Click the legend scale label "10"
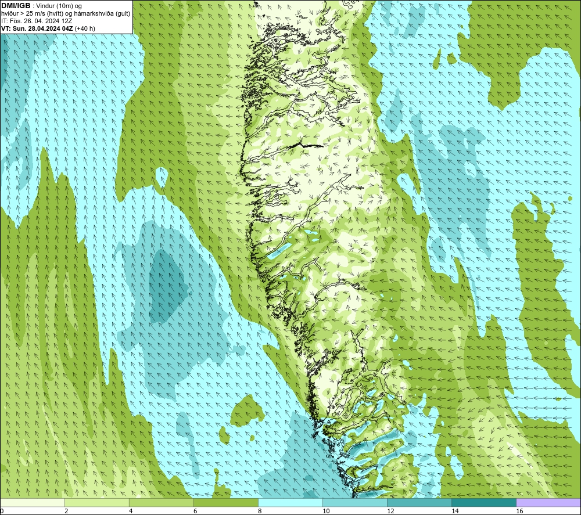Viewport: 581px width, 515px height. 326,511
